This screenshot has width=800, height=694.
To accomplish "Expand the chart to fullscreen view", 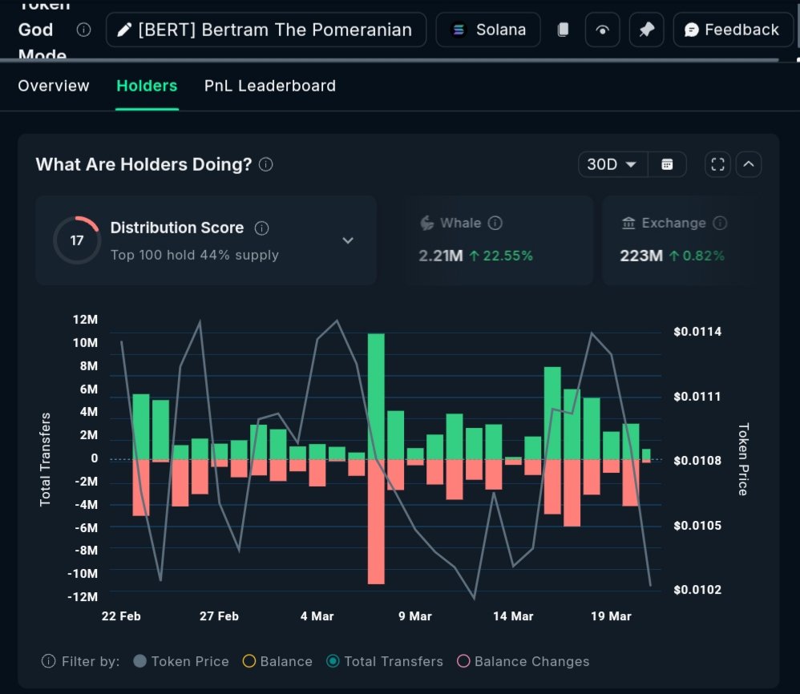I will pos(717,163).
